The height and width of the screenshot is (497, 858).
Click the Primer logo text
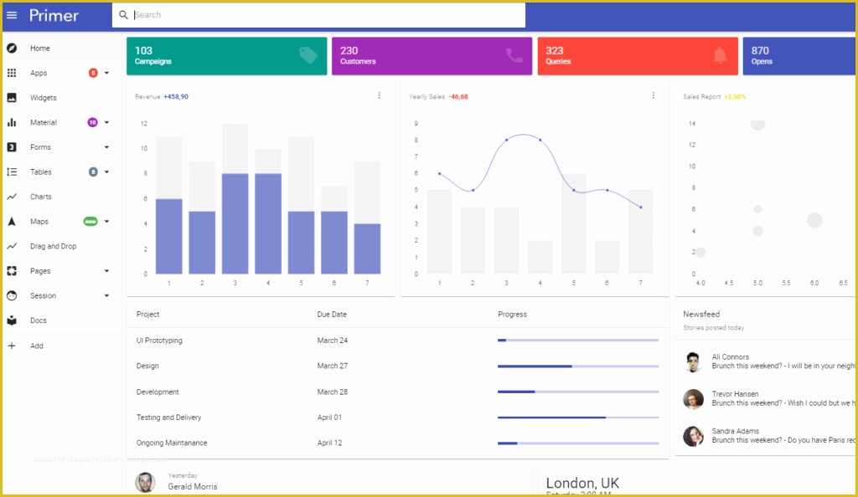pos(54,15)
